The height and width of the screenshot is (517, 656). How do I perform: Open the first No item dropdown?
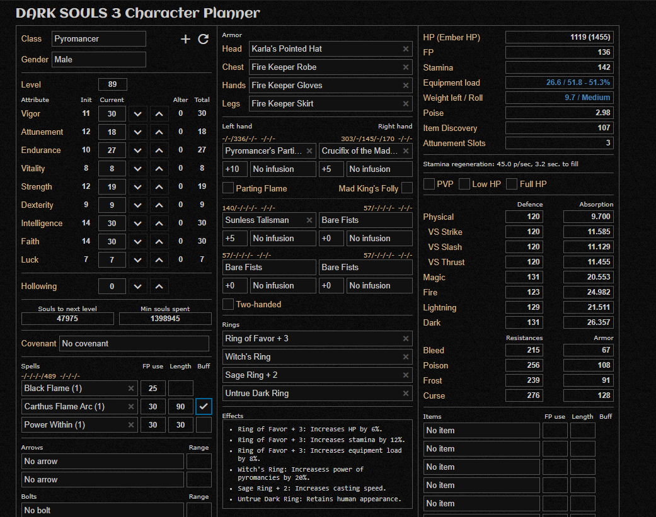(481, 431)
